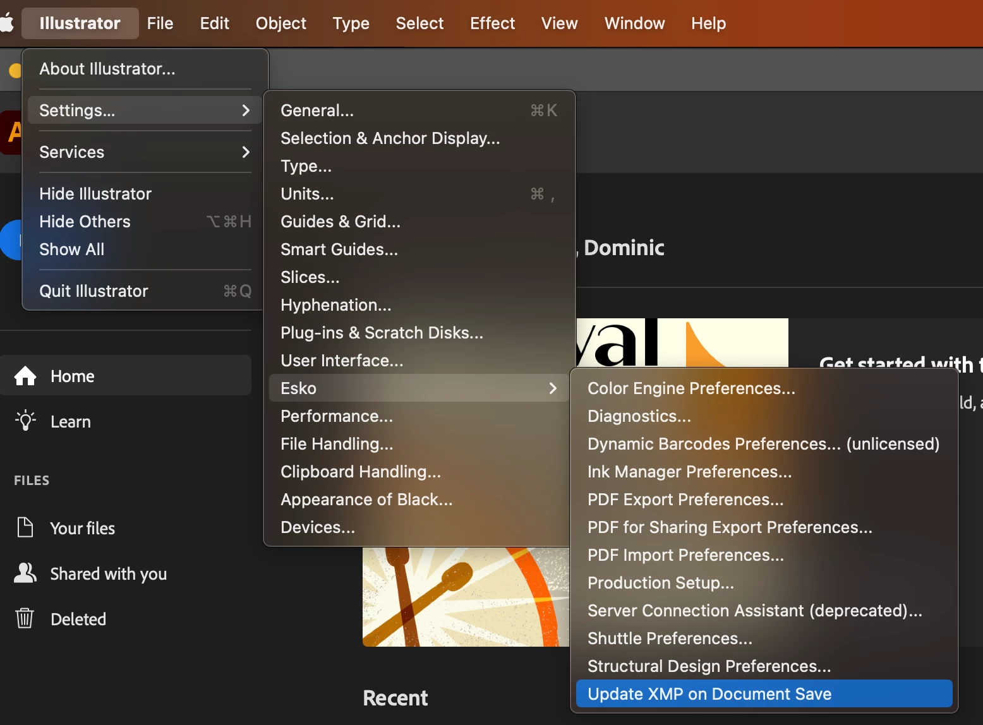Toggle Update XMP on Document Save

(x=764, y=694)
